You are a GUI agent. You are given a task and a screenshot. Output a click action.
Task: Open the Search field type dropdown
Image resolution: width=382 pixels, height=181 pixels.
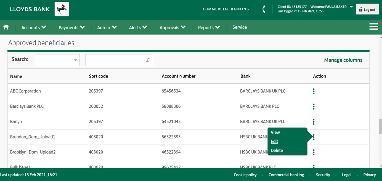tap(57, 60)
